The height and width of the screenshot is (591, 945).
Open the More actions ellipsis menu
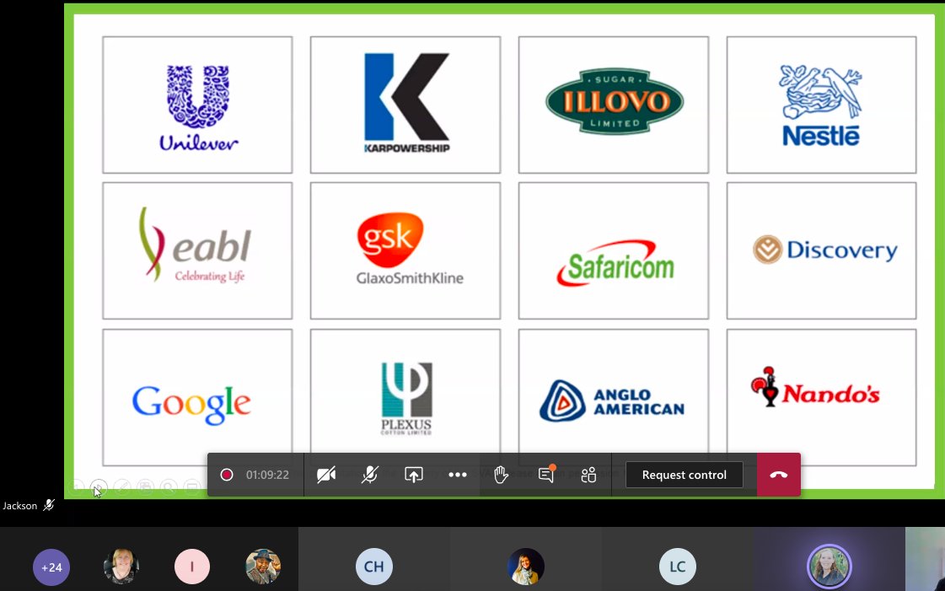click(x=458, y=475)
